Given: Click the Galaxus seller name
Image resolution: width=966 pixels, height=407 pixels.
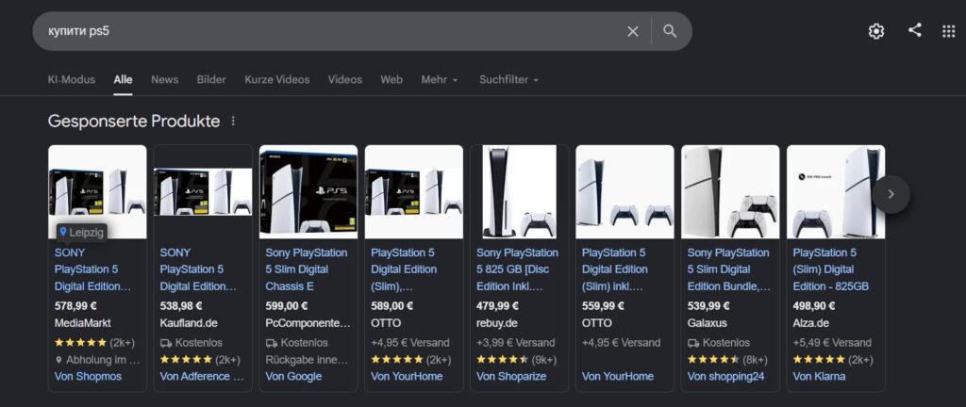Looking at the screenshot, I should [707, 323].
